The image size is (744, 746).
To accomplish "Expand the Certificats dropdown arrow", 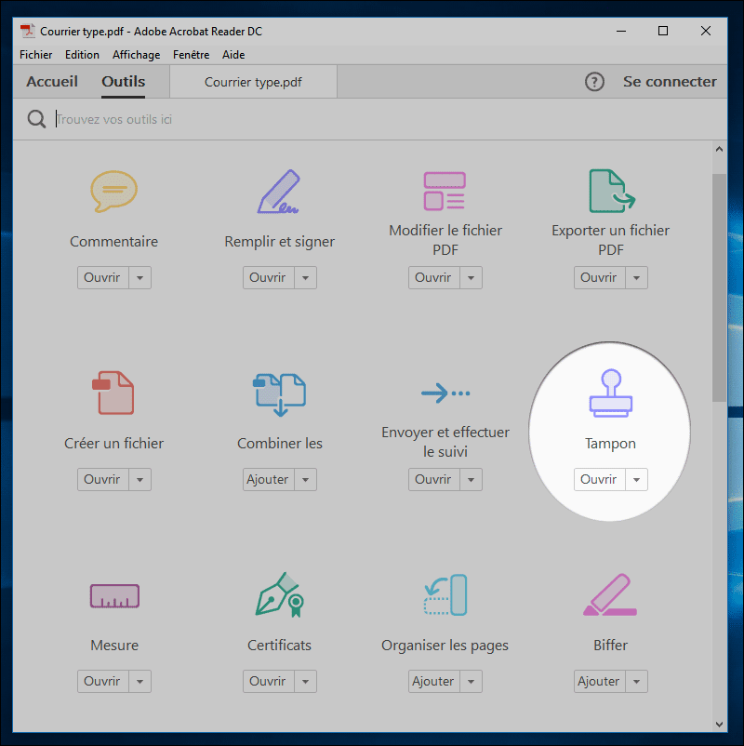I will [x=305, y=681].
